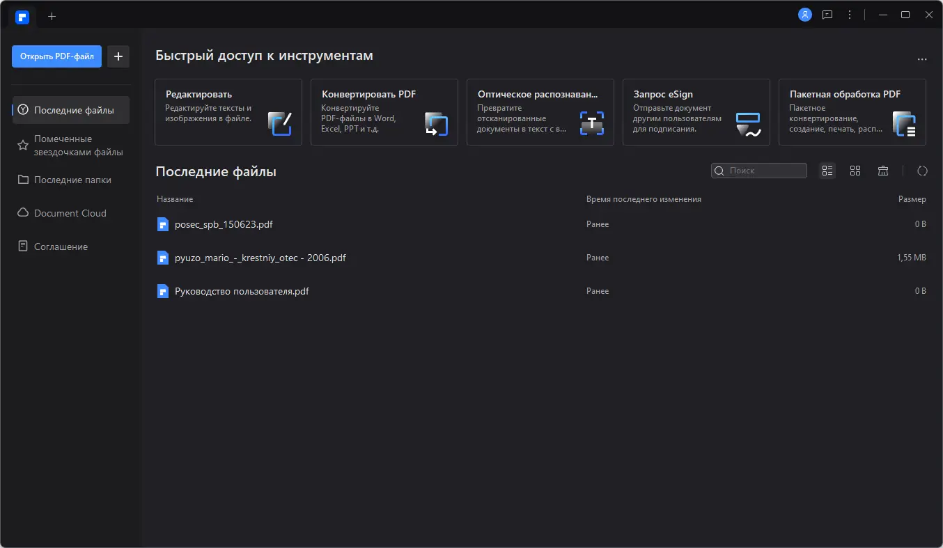Click the batch processing icon

904,123
